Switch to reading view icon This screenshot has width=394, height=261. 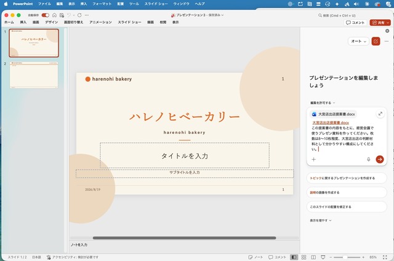point(313,257)
